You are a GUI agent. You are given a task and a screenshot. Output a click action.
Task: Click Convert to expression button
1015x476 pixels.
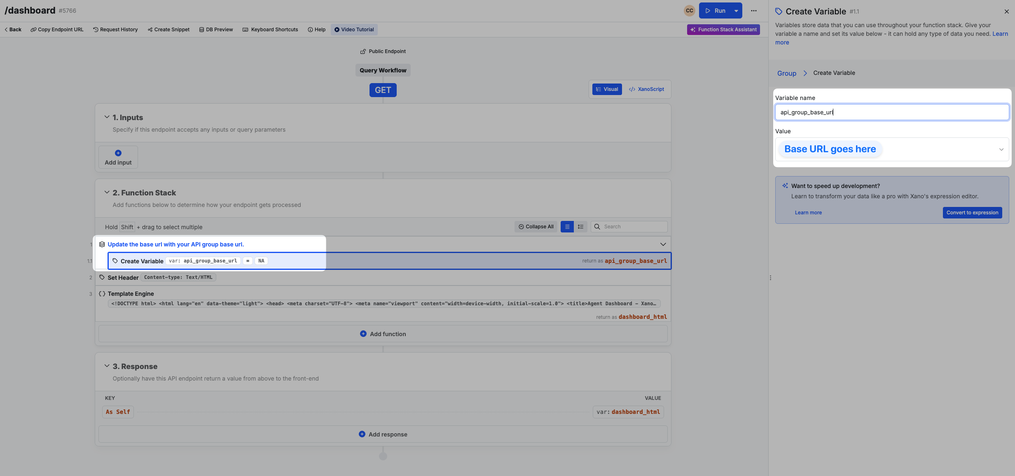972,213
